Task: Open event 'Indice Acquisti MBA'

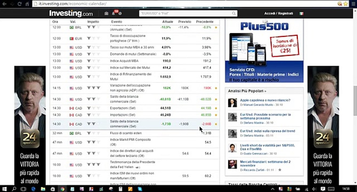Action: pos(124,61)
